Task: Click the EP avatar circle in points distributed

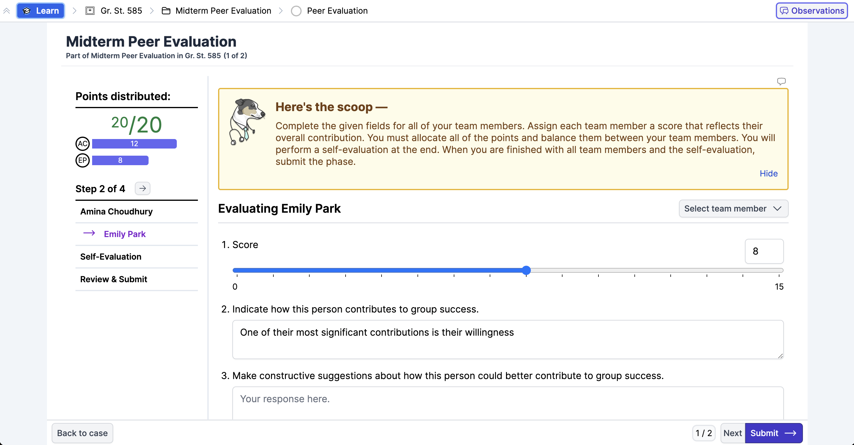Action: (x=83, y=160)
